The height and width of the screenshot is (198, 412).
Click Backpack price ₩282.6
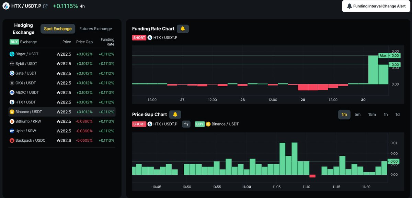[64, 141]
